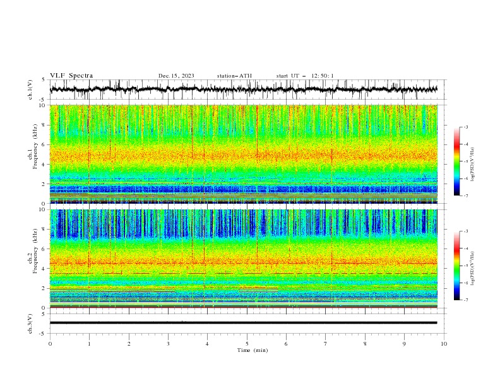This screenshot has height=386, width=500.
Task: Click the time axis tick label "1"
Action: [x=89, y=344]
